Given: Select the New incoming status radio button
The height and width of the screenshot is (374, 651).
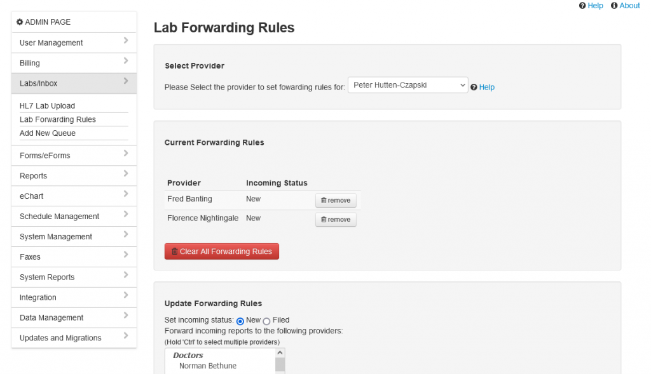Looking at the screenshot, I should [240, 320].
